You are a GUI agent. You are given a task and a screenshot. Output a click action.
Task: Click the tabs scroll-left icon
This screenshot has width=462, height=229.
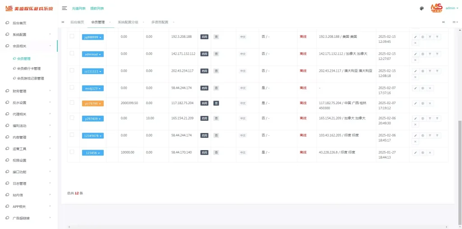coord(63,22)
